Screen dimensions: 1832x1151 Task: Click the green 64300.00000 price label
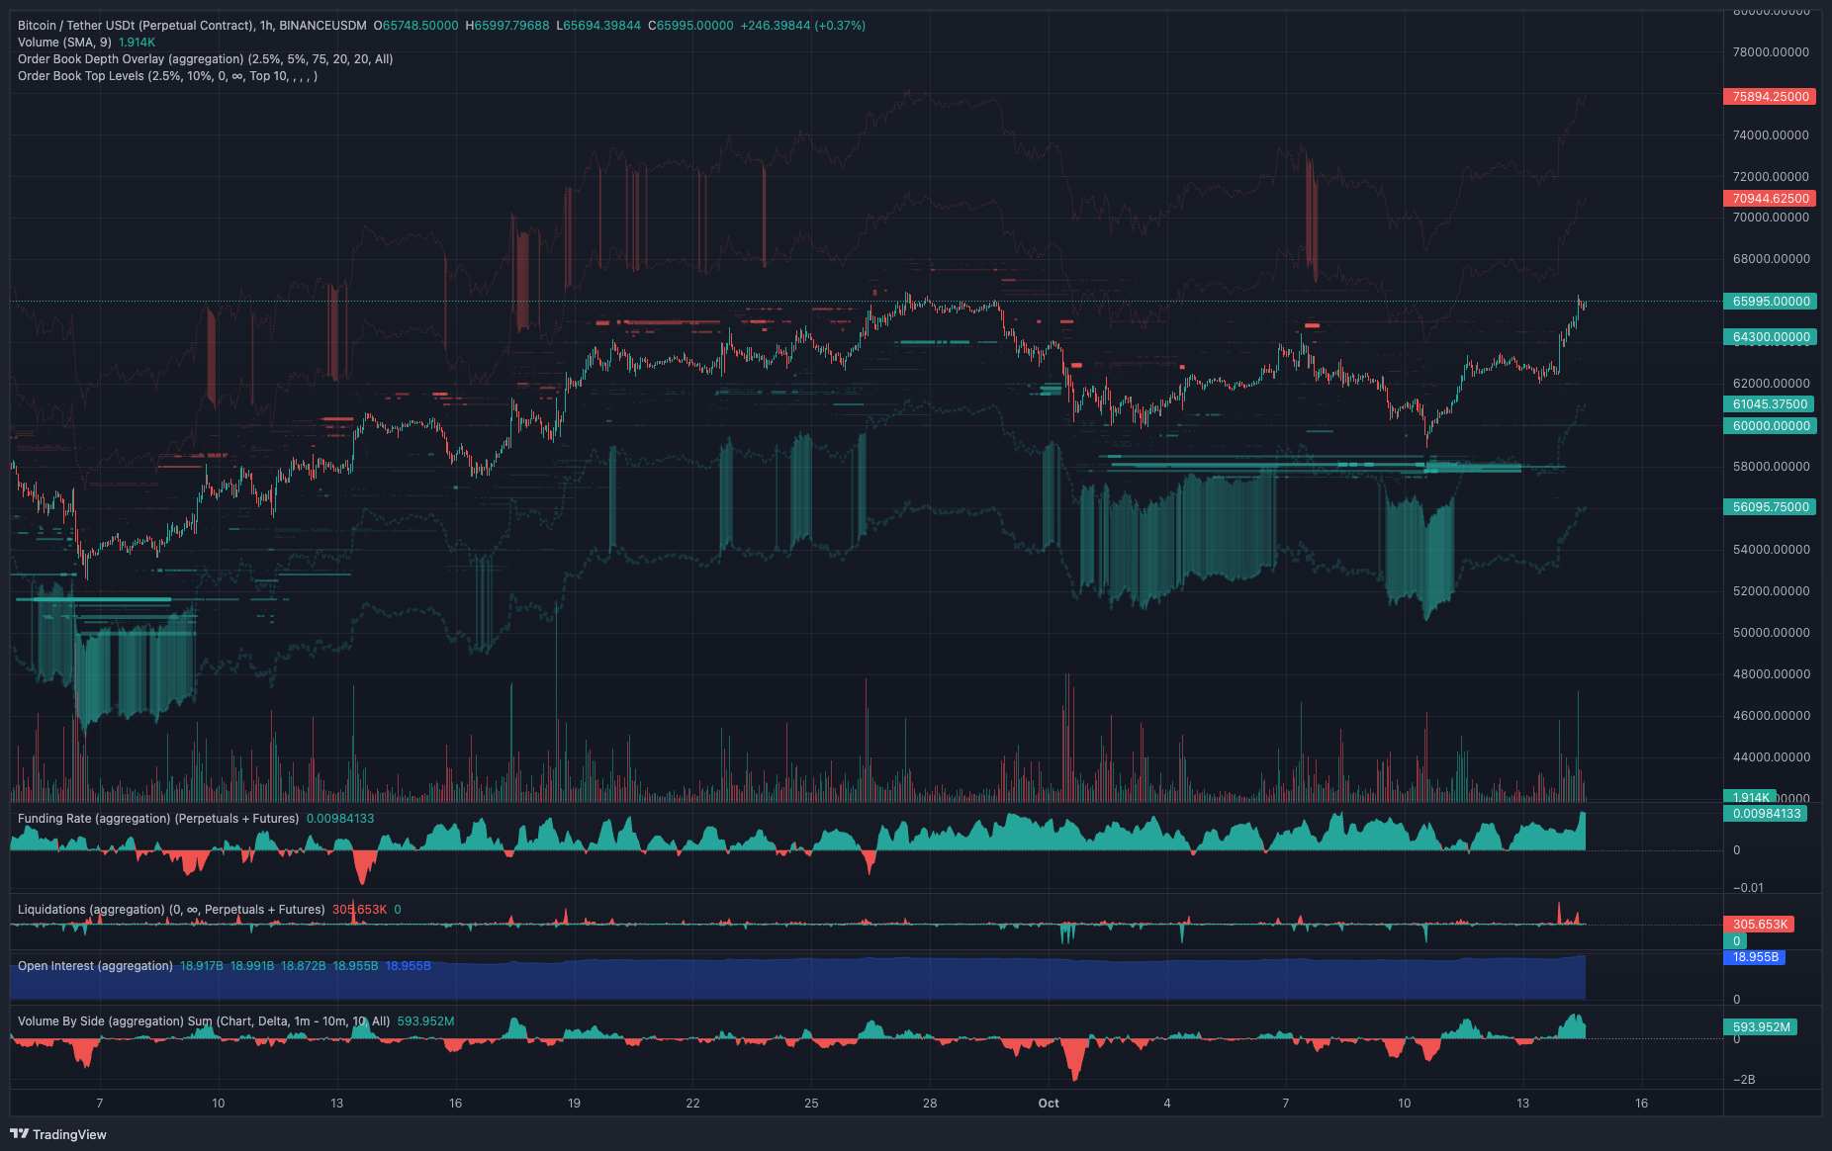pos(1770,337)
